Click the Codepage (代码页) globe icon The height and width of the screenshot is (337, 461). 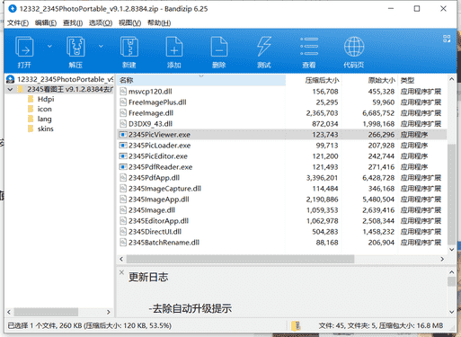[354, 47]
